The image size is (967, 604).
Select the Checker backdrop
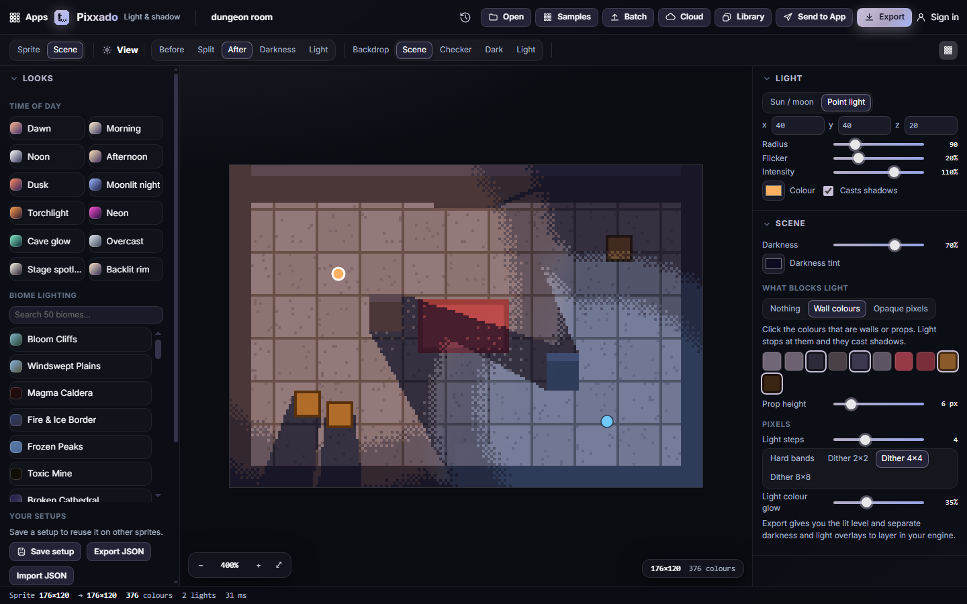(455, 50)
